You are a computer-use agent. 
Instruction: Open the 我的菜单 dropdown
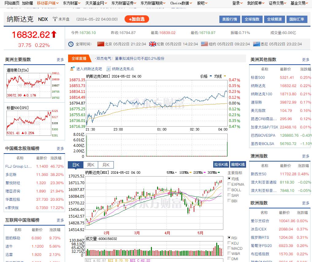[x=256, y=3]
